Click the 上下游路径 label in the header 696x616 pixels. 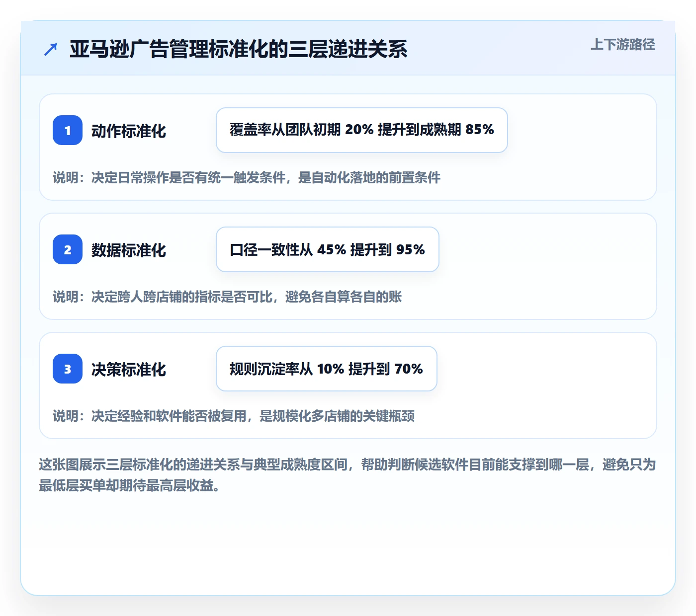click(623, 45)
